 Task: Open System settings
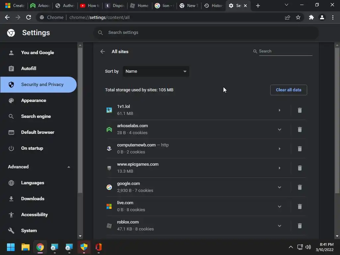(x=39, y=230)
